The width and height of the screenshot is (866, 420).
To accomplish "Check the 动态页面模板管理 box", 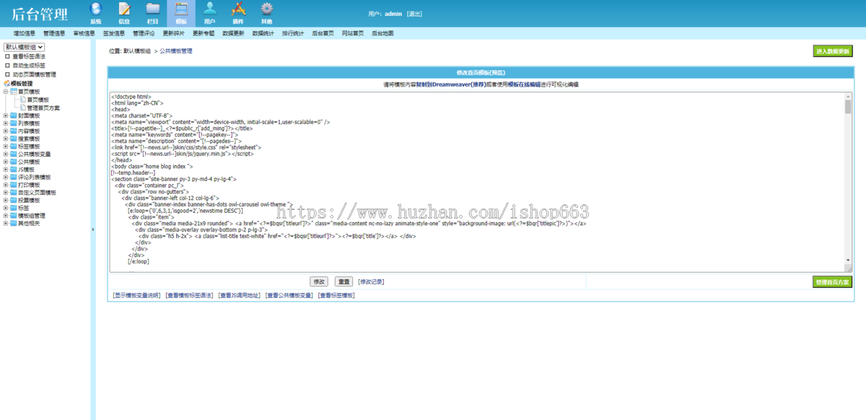I will click(x=8, y=74).
